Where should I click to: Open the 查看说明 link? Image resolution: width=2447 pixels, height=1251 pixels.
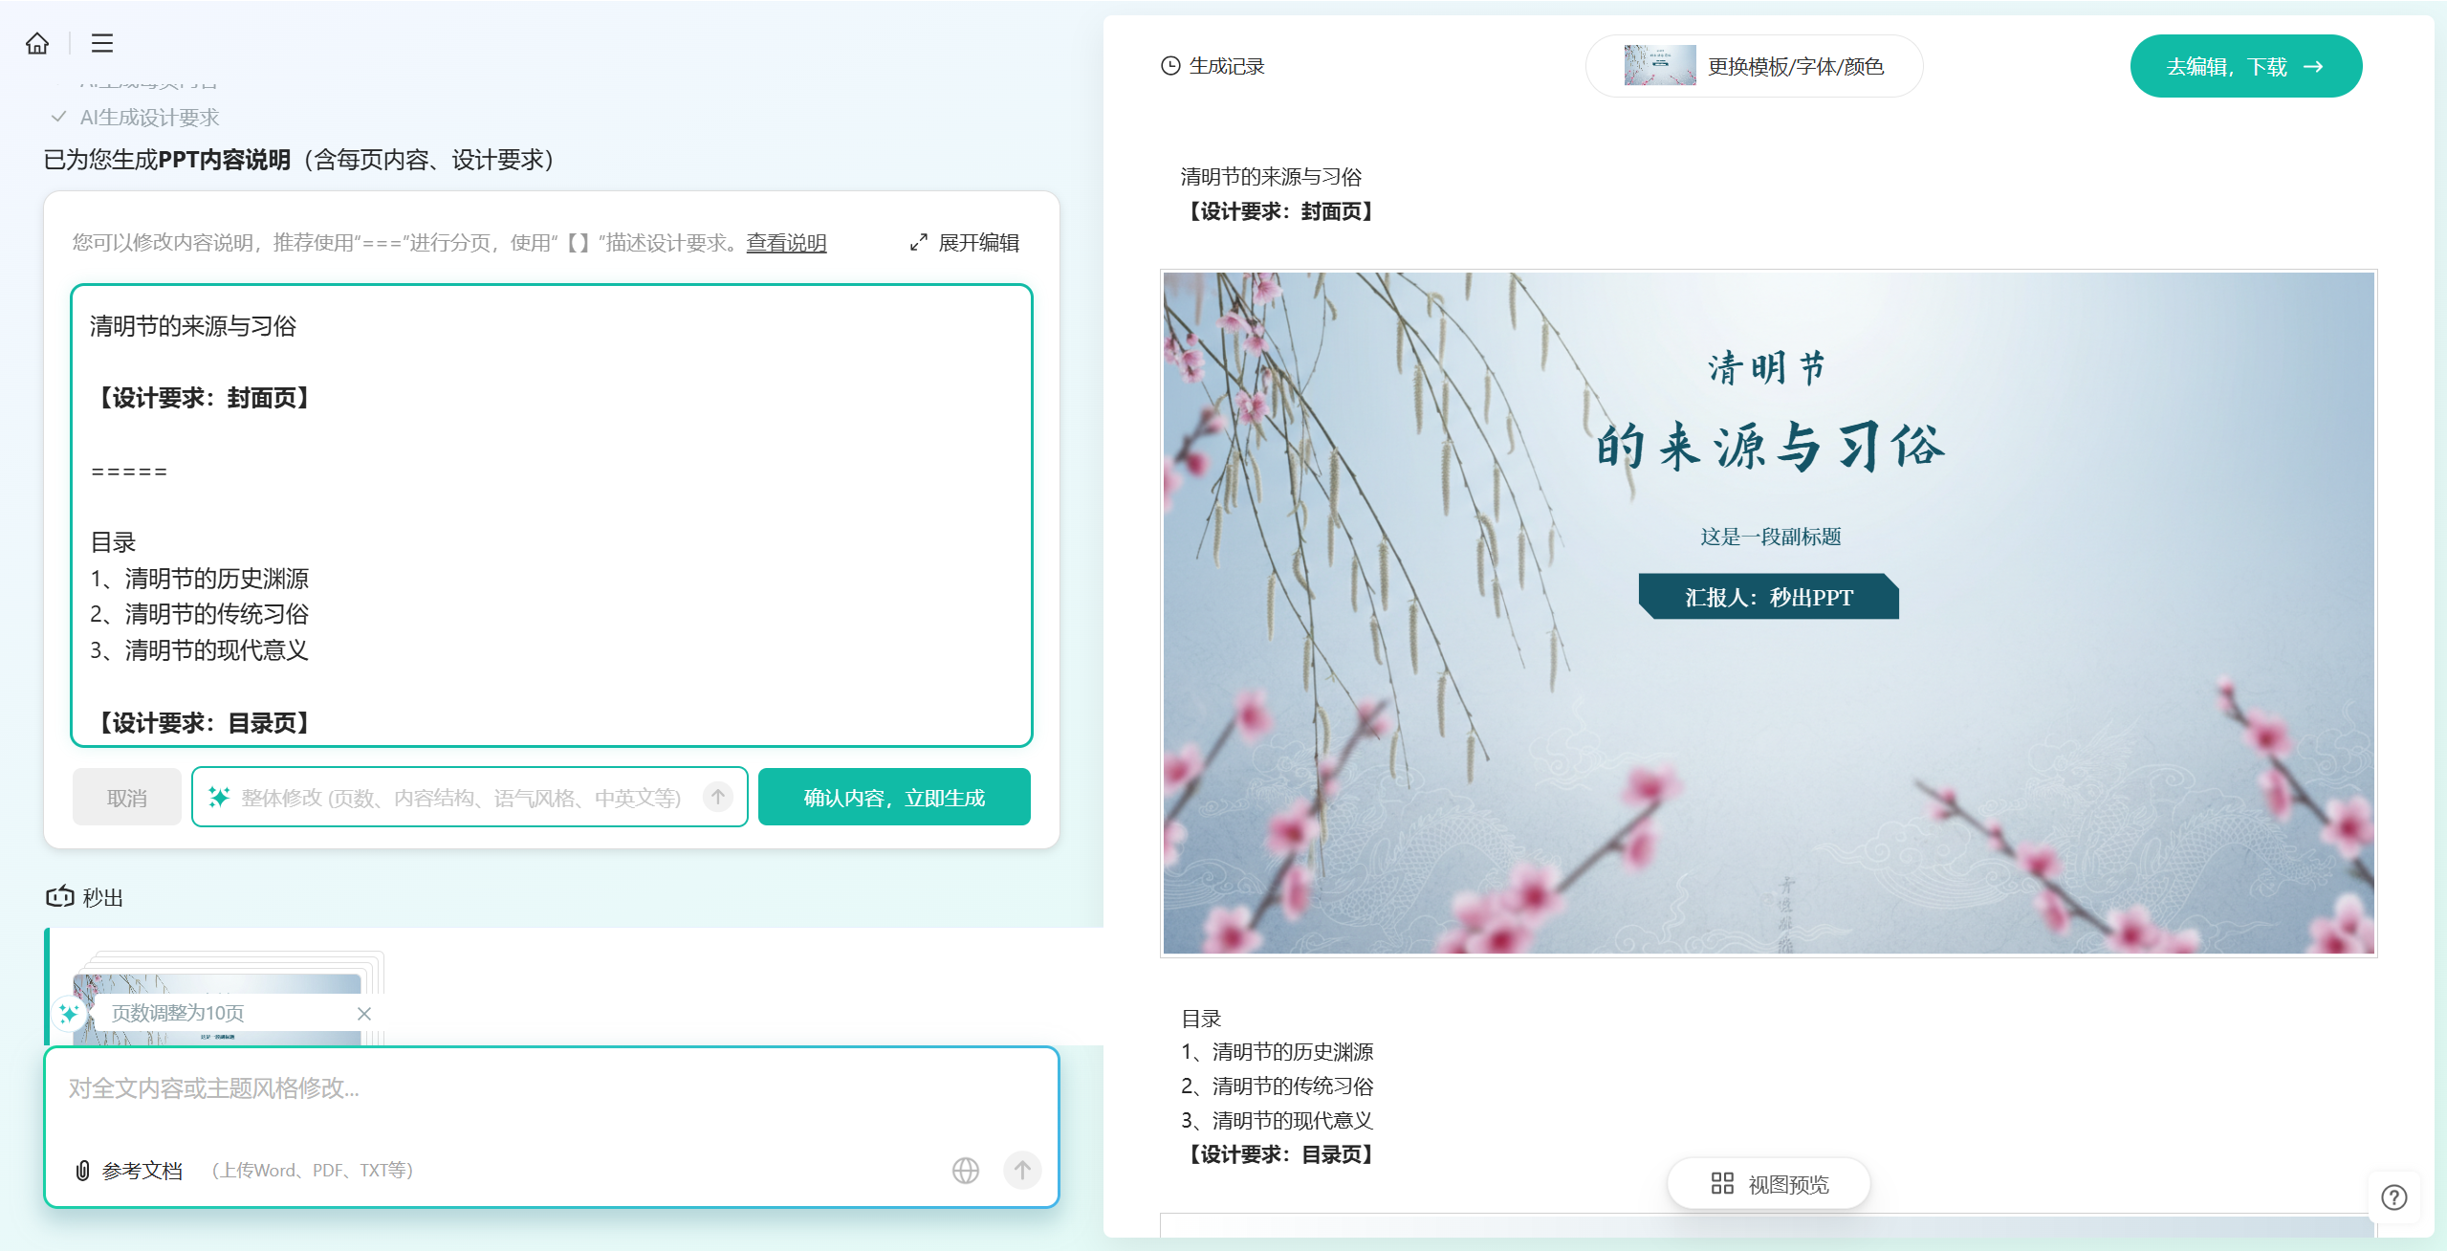(786, 243)
